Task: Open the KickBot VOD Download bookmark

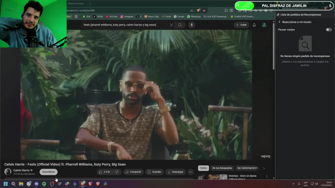Action: point(242,16)
